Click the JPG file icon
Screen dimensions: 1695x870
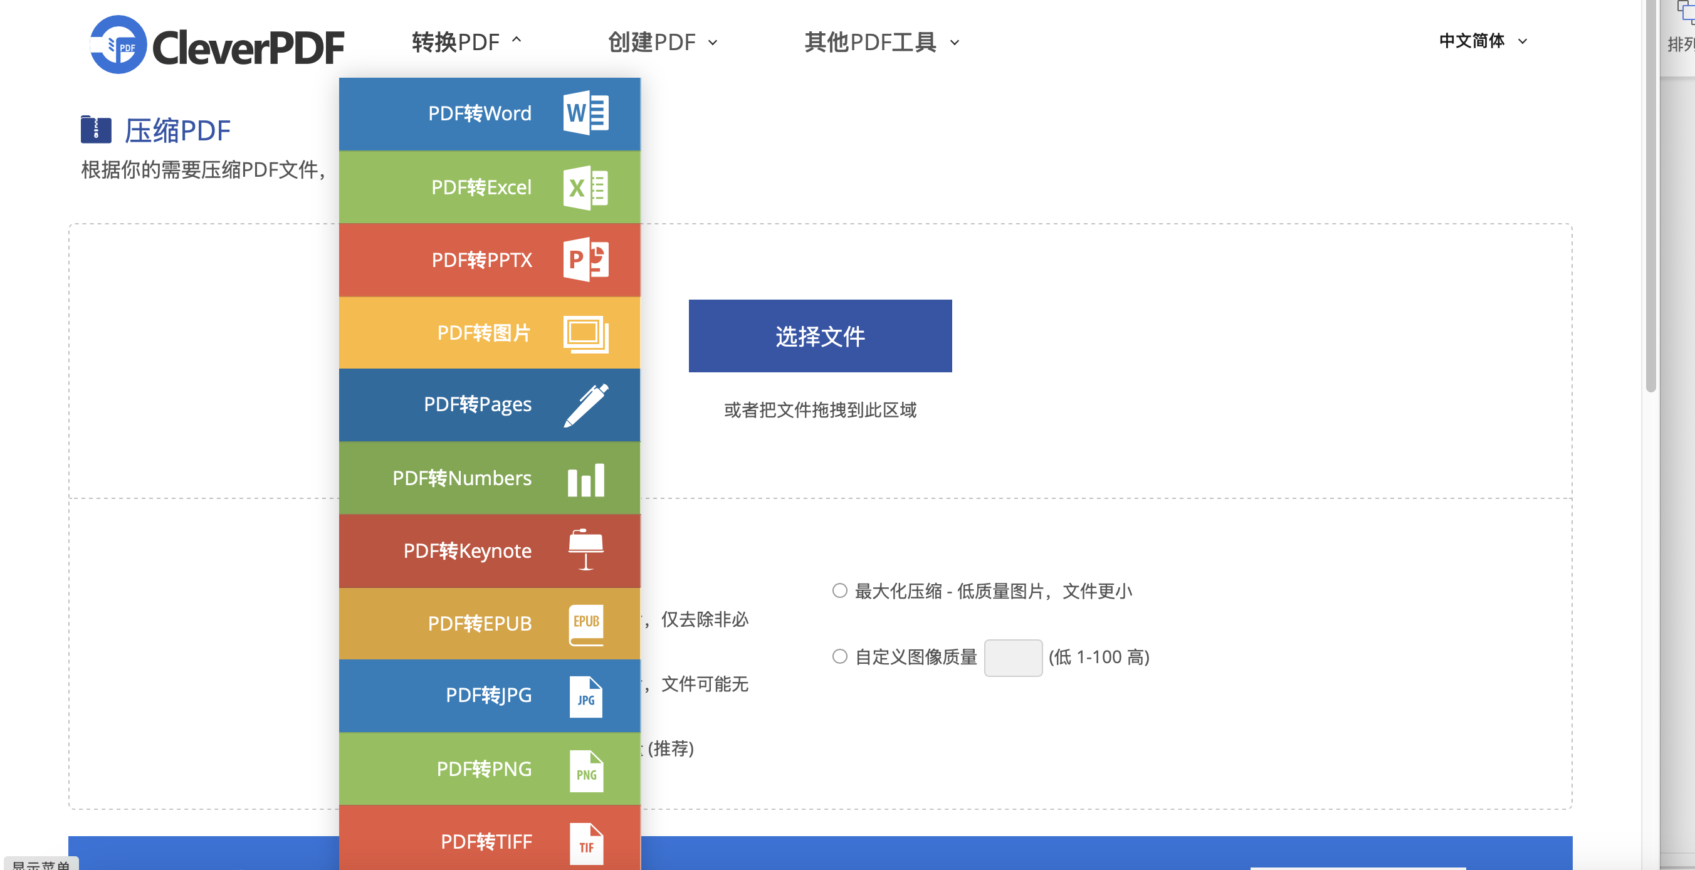pyautogui.click(x=585, y=697)
